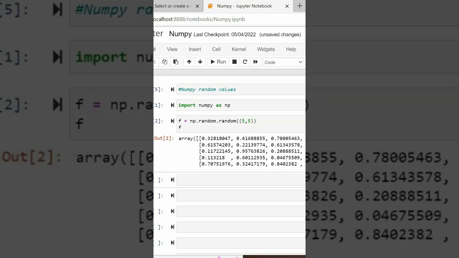Image resolution: width=459 pixels, height=258 pixels.
Task: Close the Numpy - Jupyter Notebook tab
Action: point(287,6)
